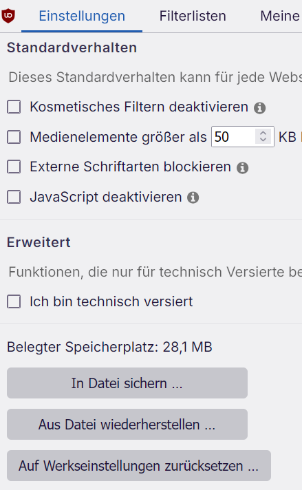Select the partially visible Meine tab
The image size is (302, 490).
click(x=280, y=16)
